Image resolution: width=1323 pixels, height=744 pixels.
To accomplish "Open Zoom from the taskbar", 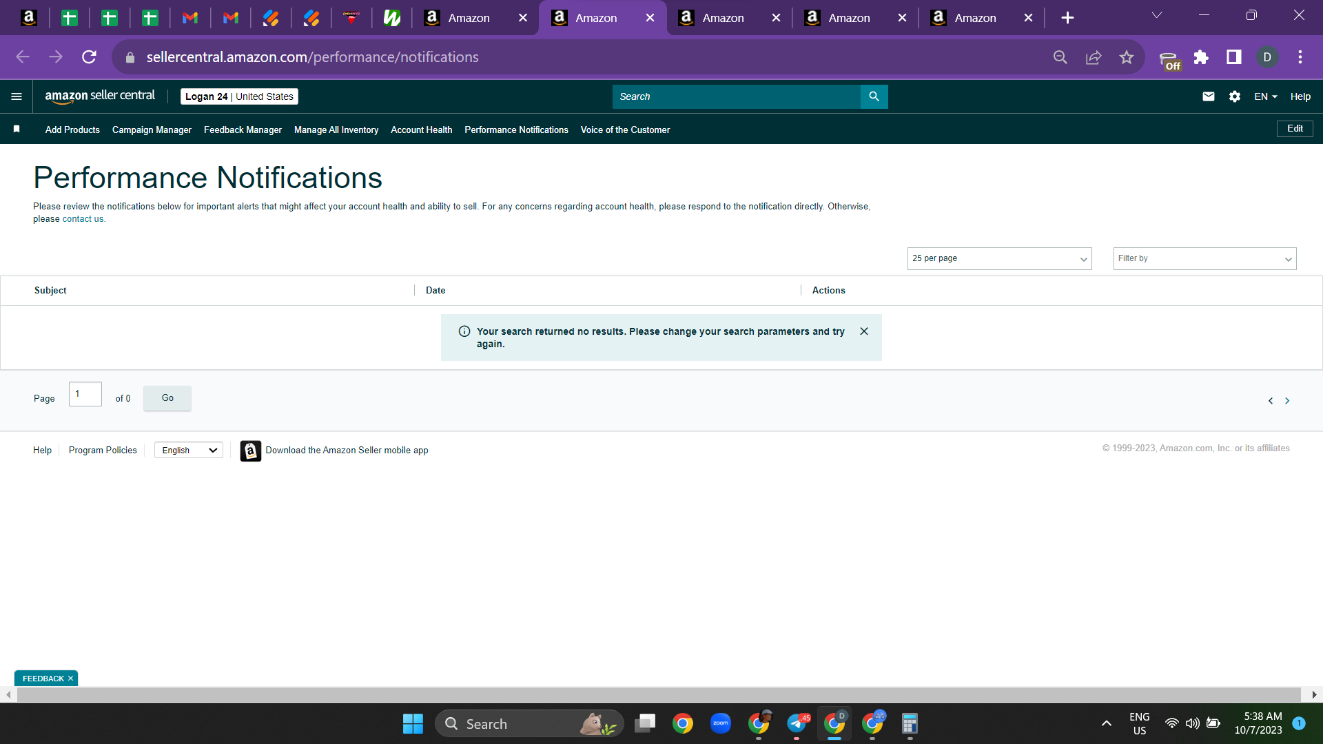I will [x=721, y=723].
